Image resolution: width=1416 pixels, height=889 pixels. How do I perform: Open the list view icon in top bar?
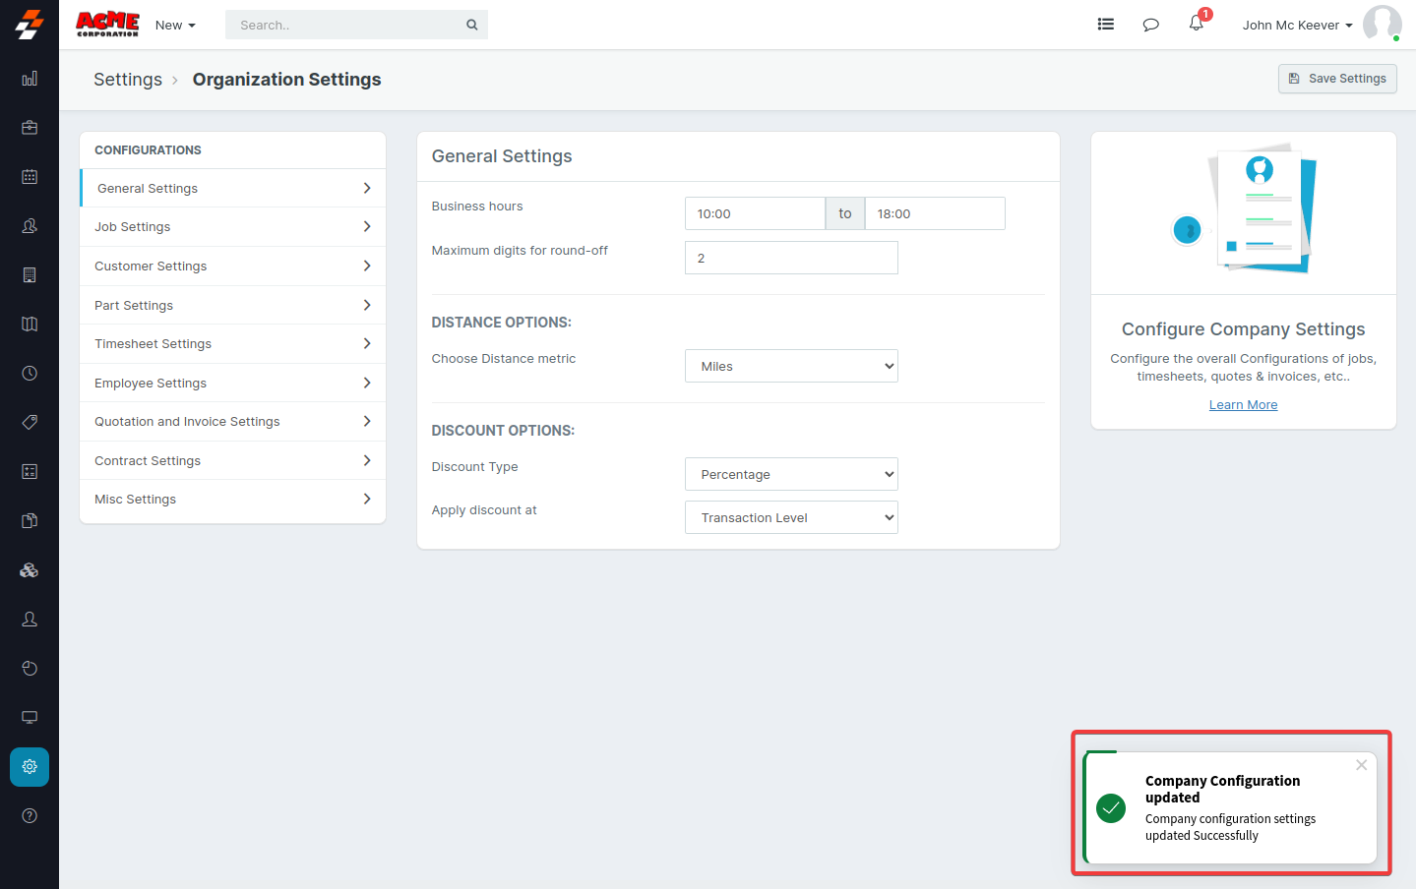[x=1105, y=25]
